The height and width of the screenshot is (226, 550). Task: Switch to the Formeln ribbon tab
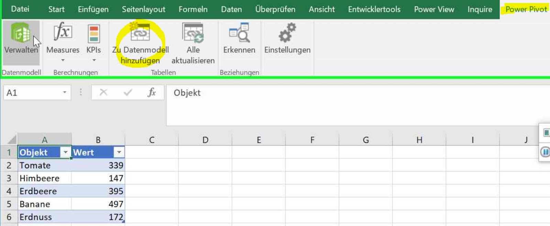click(193, 9)
